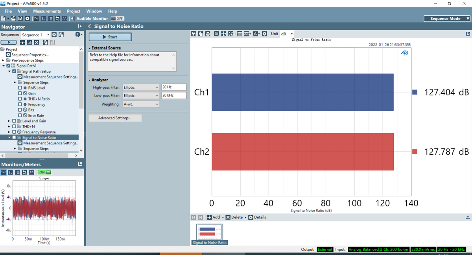Click the add signal path icon
Image resolution: width=472 pixels, height=255 pixels.
click(22, 42)
